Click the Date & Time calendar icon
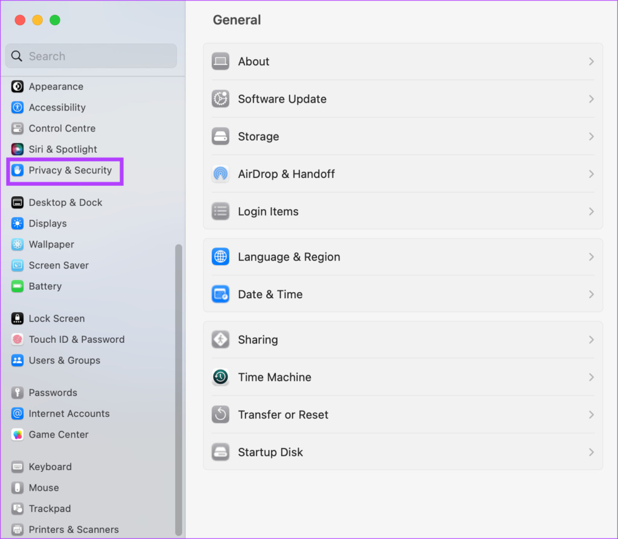 click(x=220, y=294)
